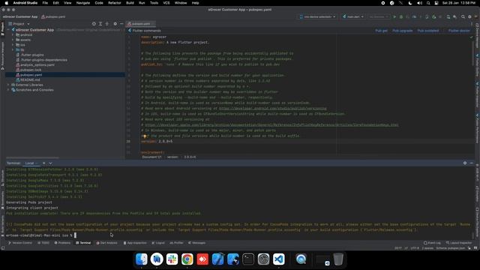The height and width of the screenshot is (270, 480).
Task: Open the Event Log button
Action: tap(432, 243)
